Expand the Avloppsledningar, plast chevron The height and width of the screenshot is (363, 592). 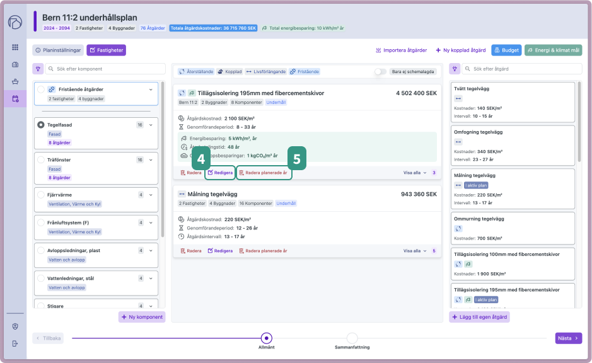click(151, 251)
